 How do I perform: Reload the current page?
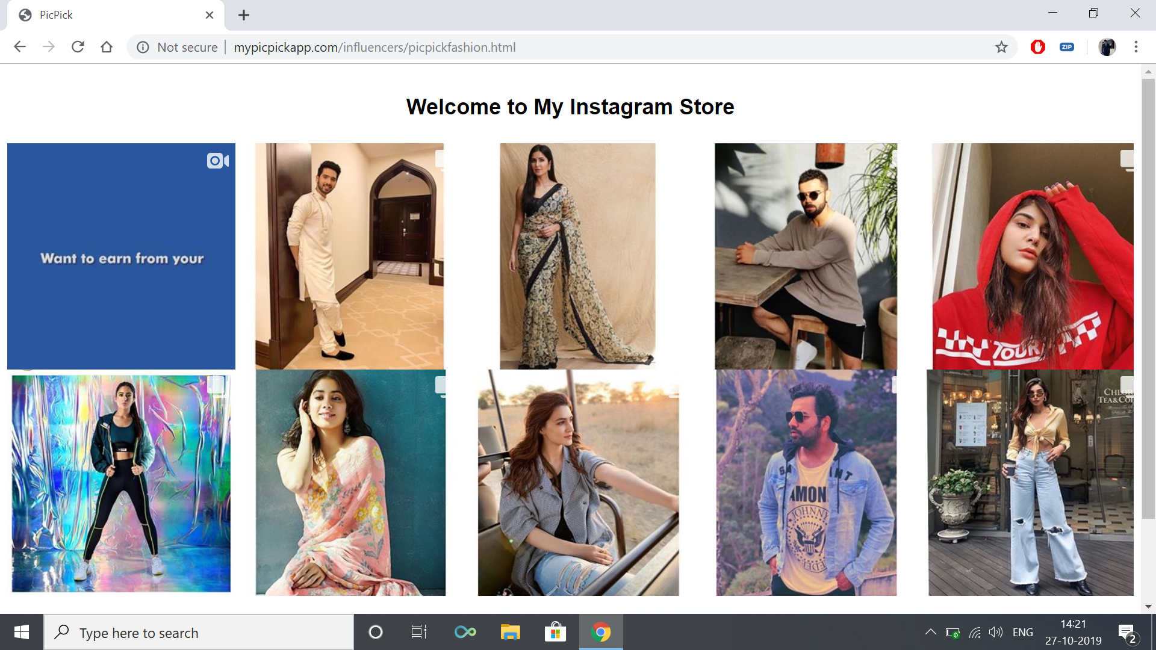tap(78, 46)
